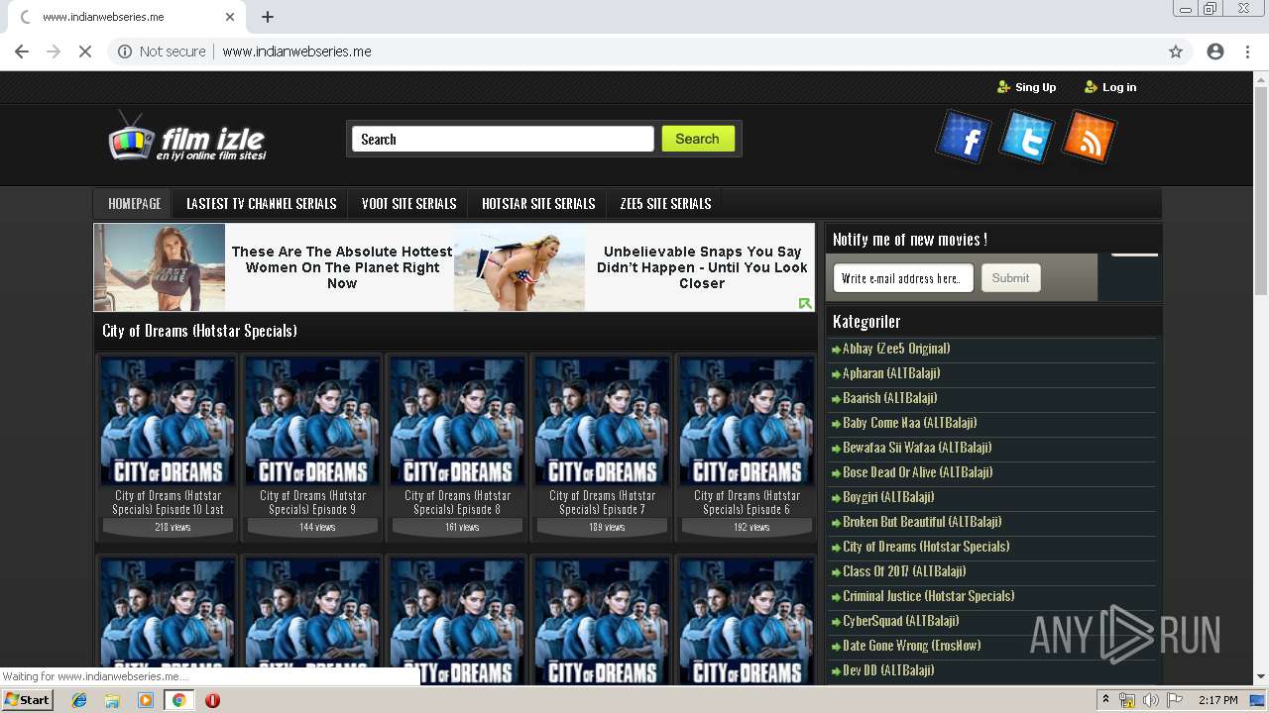Close the www.indianwebseries.me tab
The height and width of the screenshot is (713, 1269).
230,17
